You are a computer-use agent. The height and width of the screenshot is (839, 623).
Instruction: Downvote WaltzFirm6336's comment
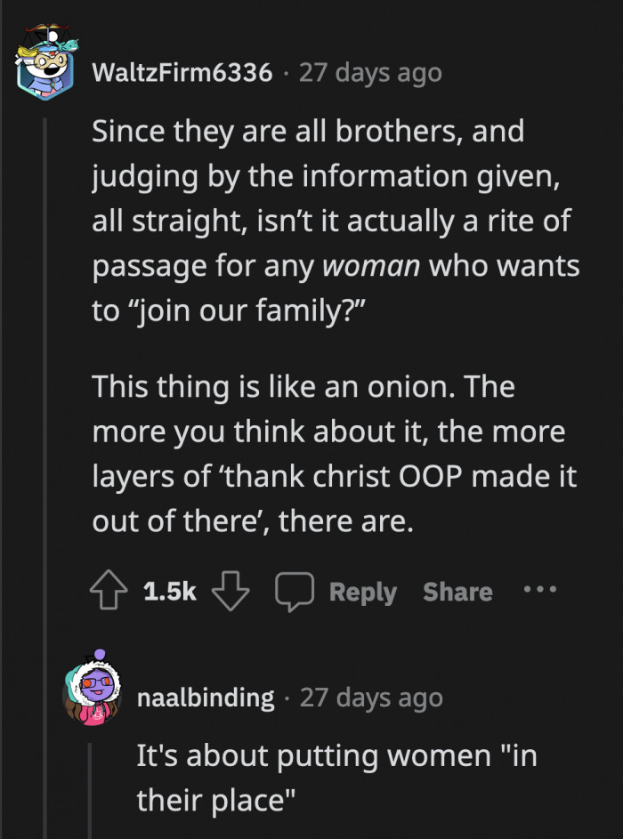[231, 591]
